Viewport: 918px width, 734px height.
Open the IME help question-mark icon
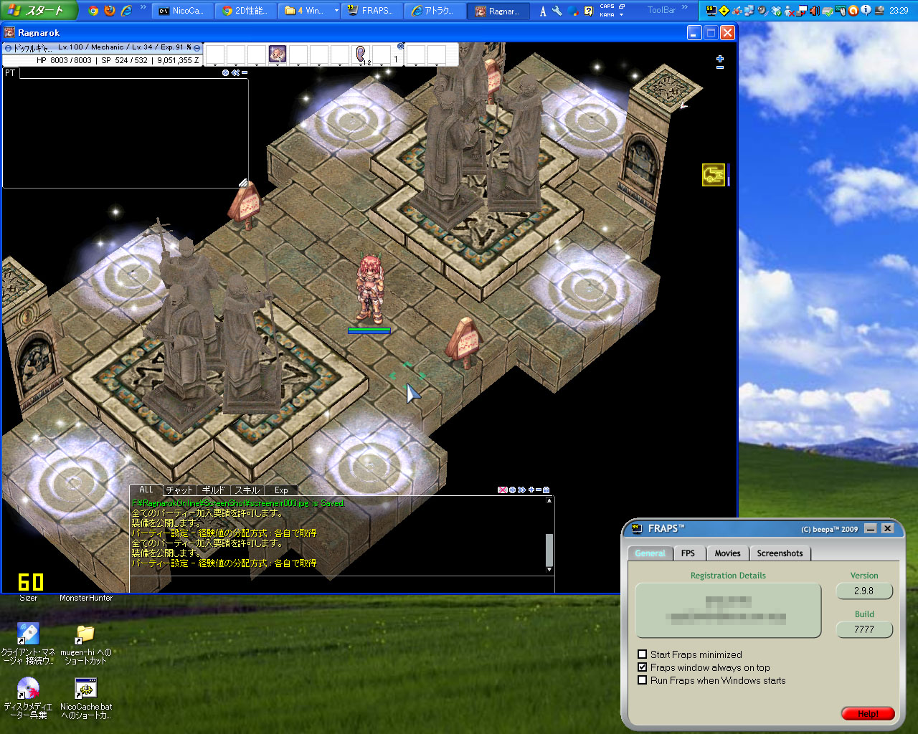pyautogui.click(x=588, y=11)
